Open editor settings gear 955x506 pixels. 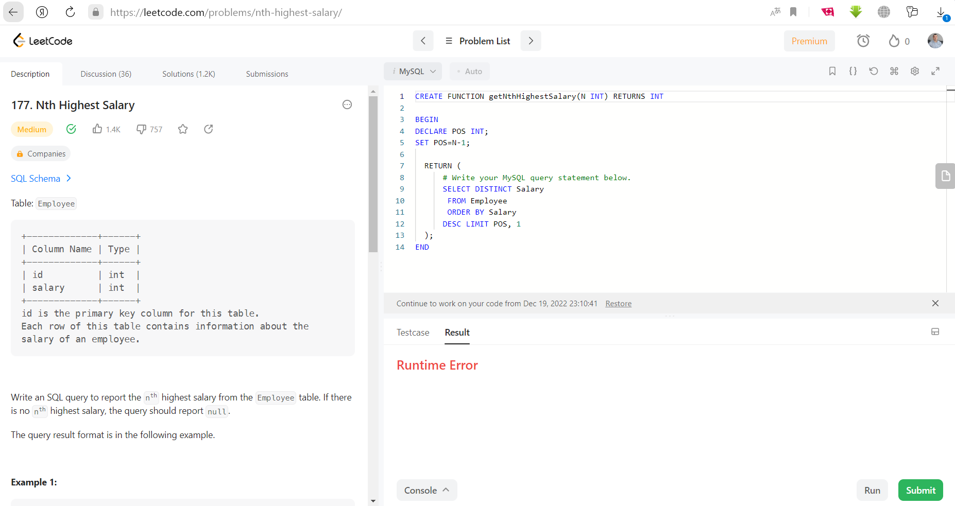click(915, 72)
